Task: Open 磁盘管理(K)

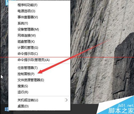Action: [x=39, y=42]
